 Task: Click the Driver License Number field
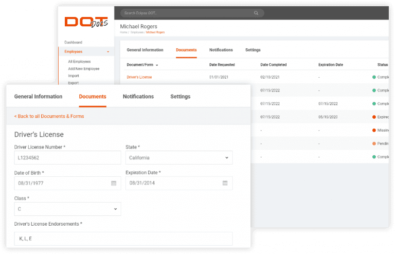pos(67,157)
